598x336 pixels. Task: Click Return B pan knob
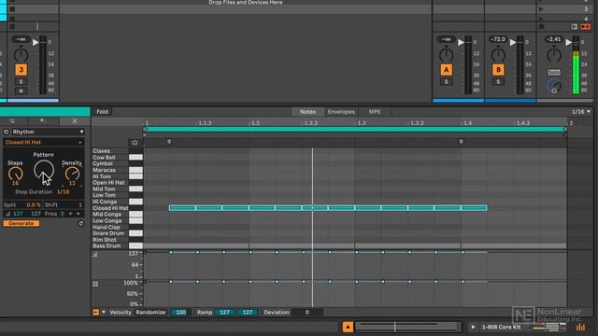tap(498, 55)
